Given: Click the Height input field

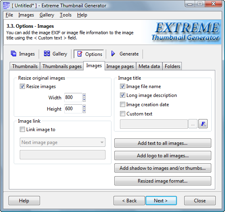Looking at the screenshot, I should pos(73,109).
